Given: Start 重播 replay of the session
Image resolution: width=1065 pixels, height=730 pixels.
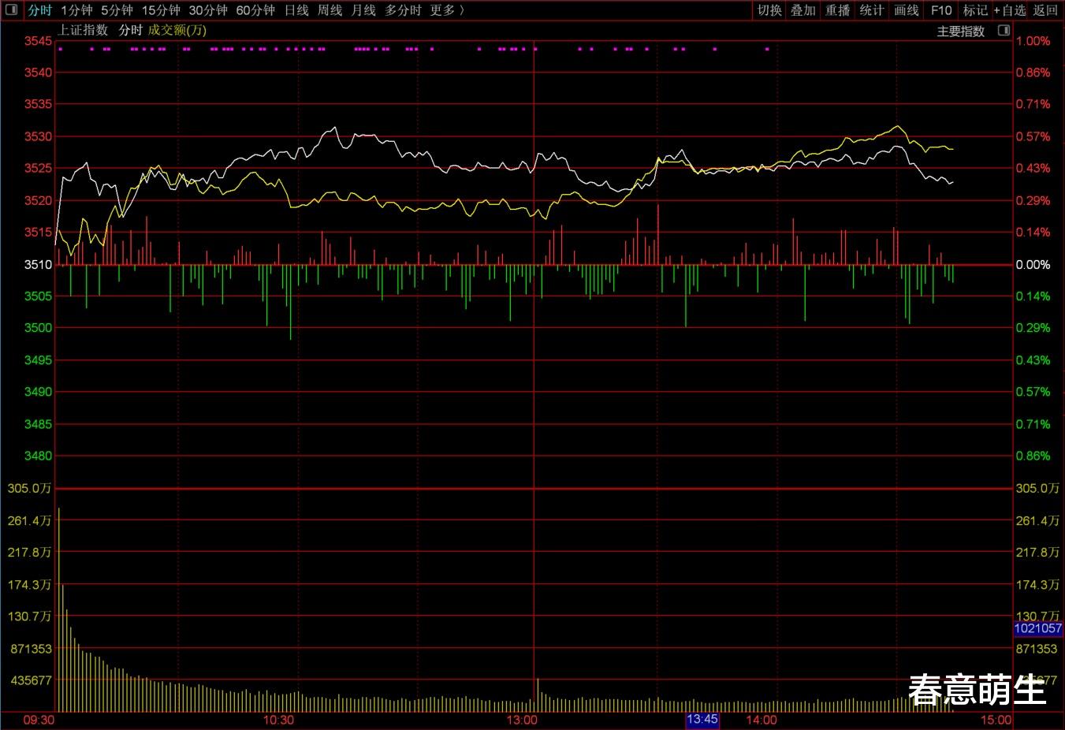Looking at the screenshot, I should click(838, 10).
